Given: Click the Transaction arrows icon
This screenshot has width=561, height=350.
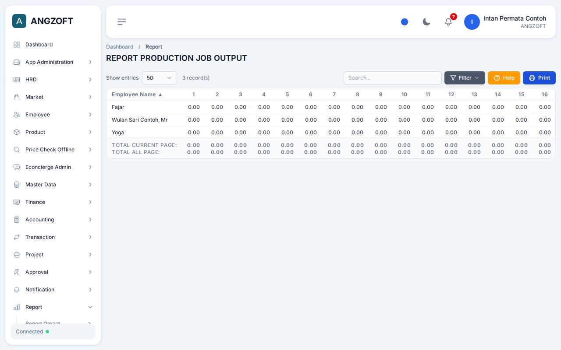Looking at the screenshot, I should [17, 237].
